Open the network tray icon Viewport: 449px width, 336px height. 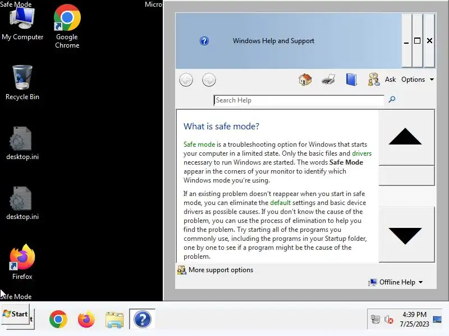coord(375,319)
